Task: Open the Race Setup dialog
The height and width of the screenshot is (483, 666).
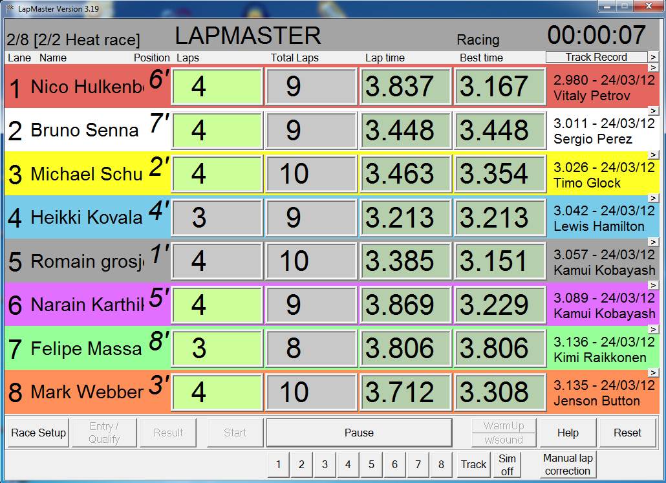Action: 37,433
